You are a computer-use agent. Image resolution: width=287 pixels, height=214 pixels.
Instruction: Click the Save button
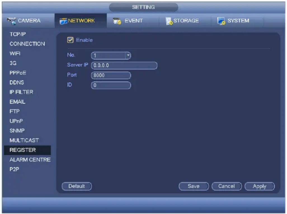pyautogui.click(x=194, y=186)
